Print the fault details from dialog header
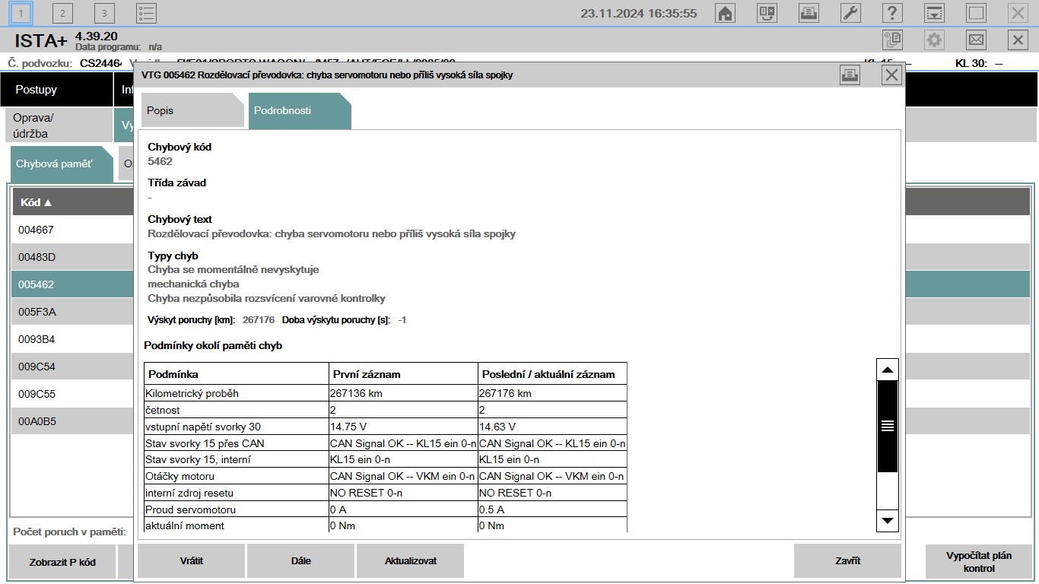Viewport: 1039px width, 584px height. pyautogui.click(x=850, y=75)
